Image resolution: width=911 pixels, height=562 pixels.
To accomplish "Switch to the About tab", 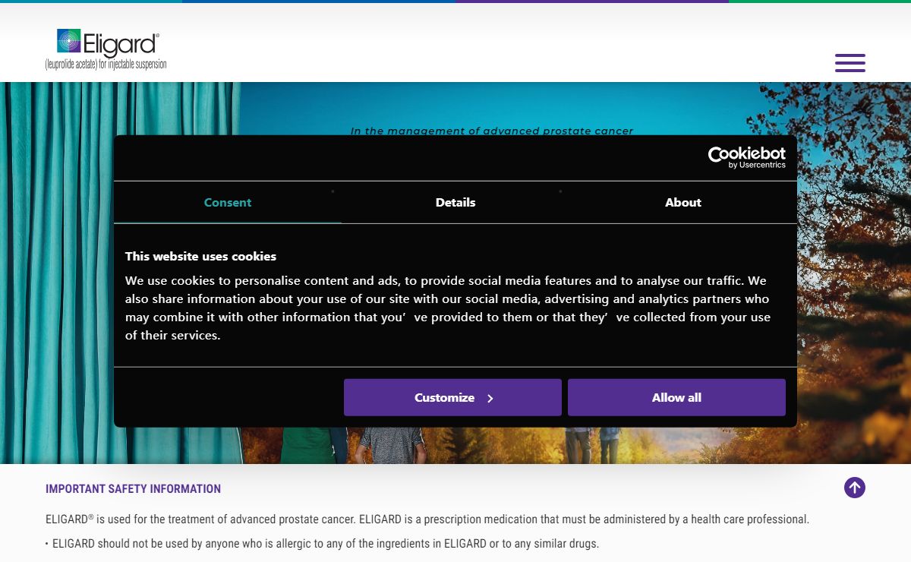I will (x=683, y=202).
